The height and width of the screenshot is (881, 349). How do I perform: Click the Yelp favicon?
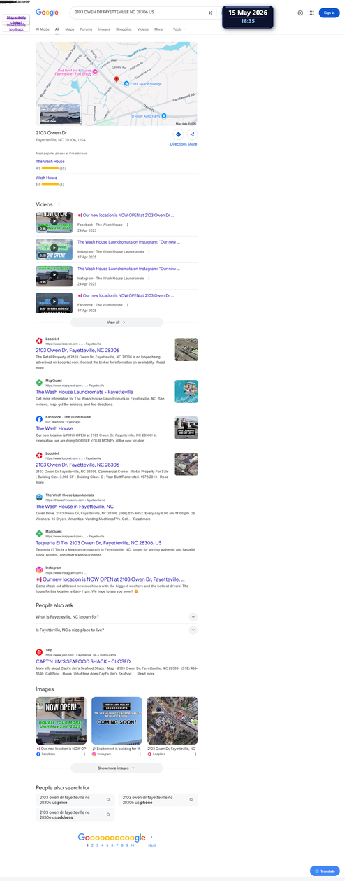pos(40,651)
